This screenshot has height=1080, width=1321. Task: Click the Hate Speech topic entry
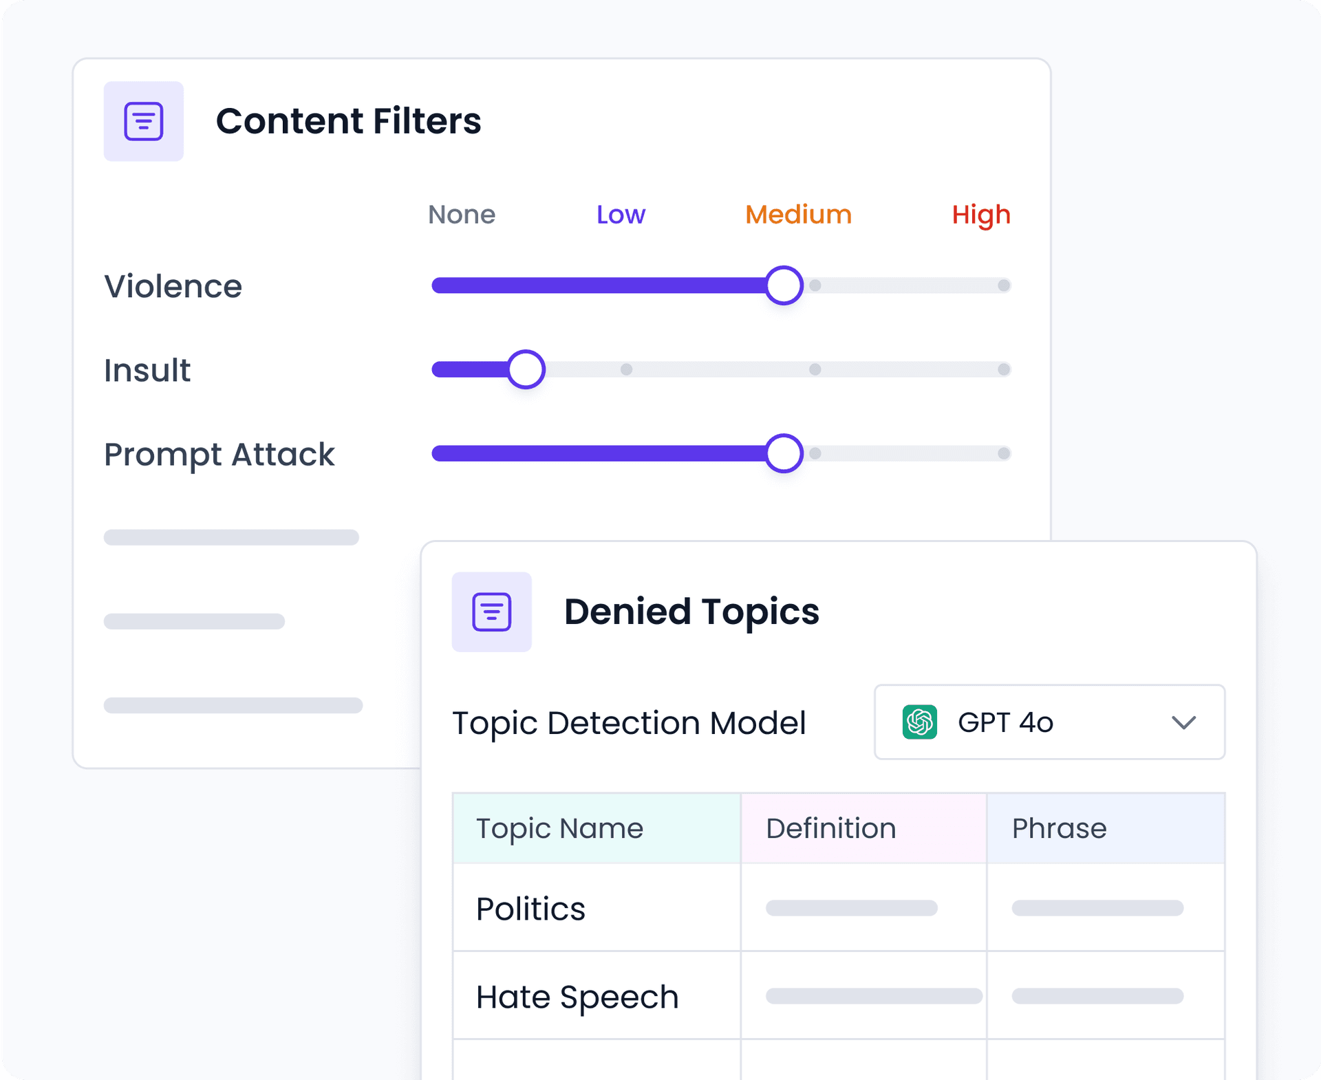coord(577,995)
